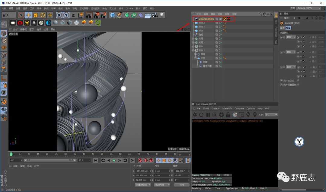The width and height of the screenshot is (326, 192).
Task: Select the Move tool in top toolbar
Action: pos(28,15)
